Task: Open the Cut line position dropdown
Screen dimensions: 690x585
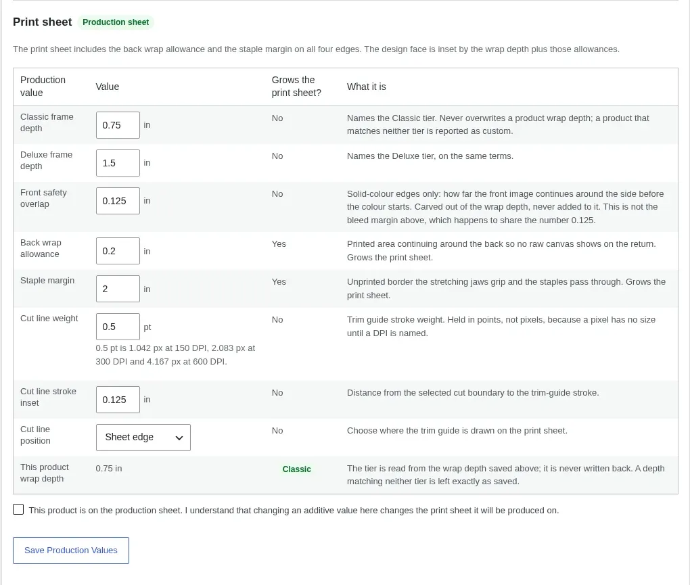Action: click(x=143, y=438)
